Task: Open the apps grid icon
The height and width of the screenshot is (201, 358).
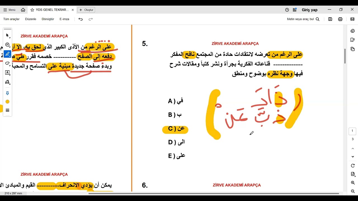Action: (295, 10)
